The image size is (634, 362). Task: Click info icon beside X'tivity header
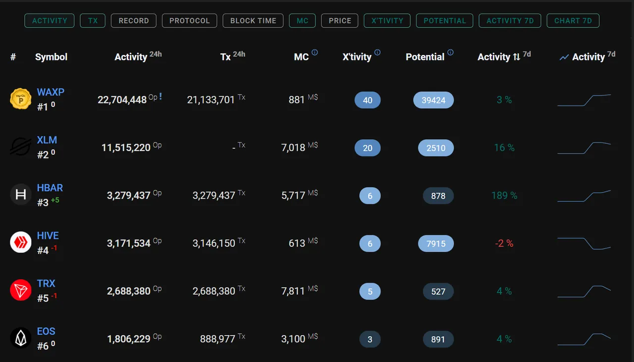(377, 52)
